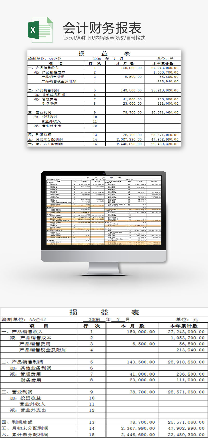Click the 本月数 header in the bottom table

click(x=132, y=326)
